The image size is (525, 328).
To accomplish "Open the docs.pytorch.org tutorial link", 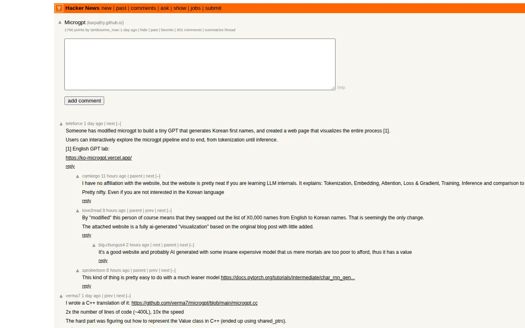I will point(288,278).
